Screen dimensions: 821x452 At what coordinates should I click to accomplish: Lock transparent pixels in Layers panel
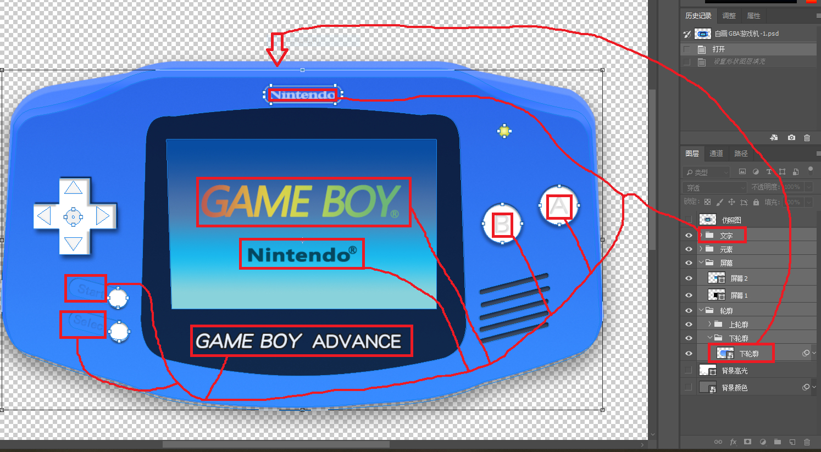tap(708, 202)
